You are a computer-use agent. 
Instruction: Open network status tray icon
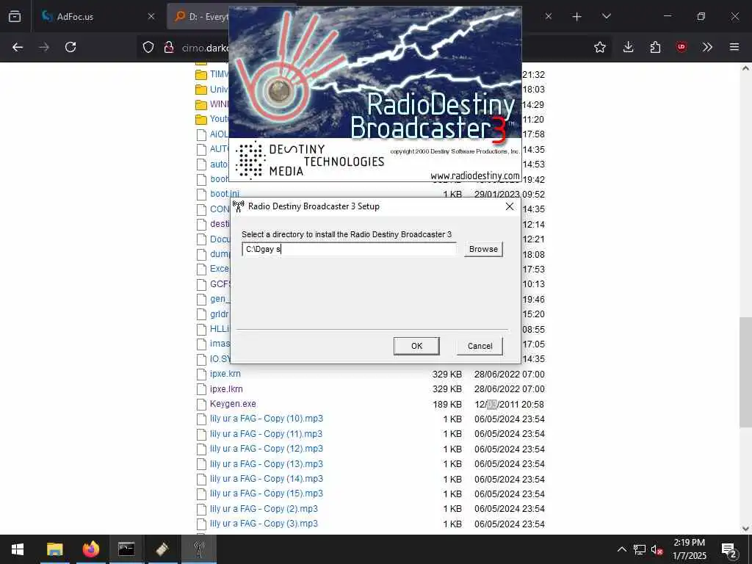(640, 549)
